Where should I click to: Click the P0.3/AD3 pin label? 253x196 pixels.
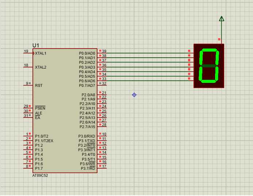pos(87,67)
